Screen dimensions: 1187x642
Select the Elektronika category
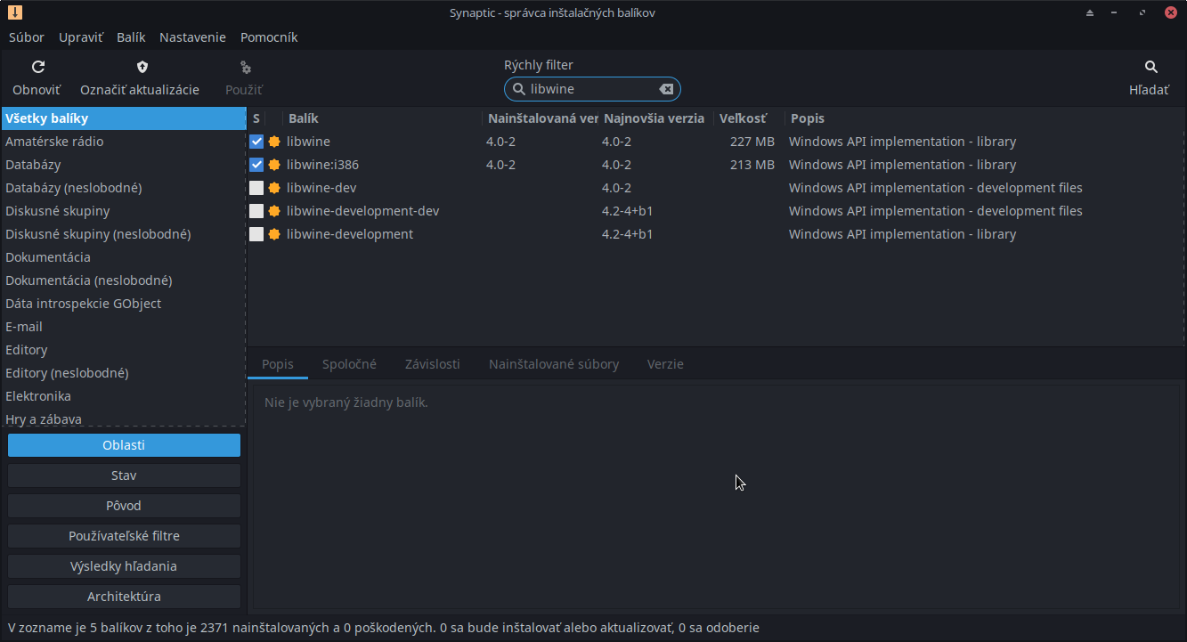123,396
